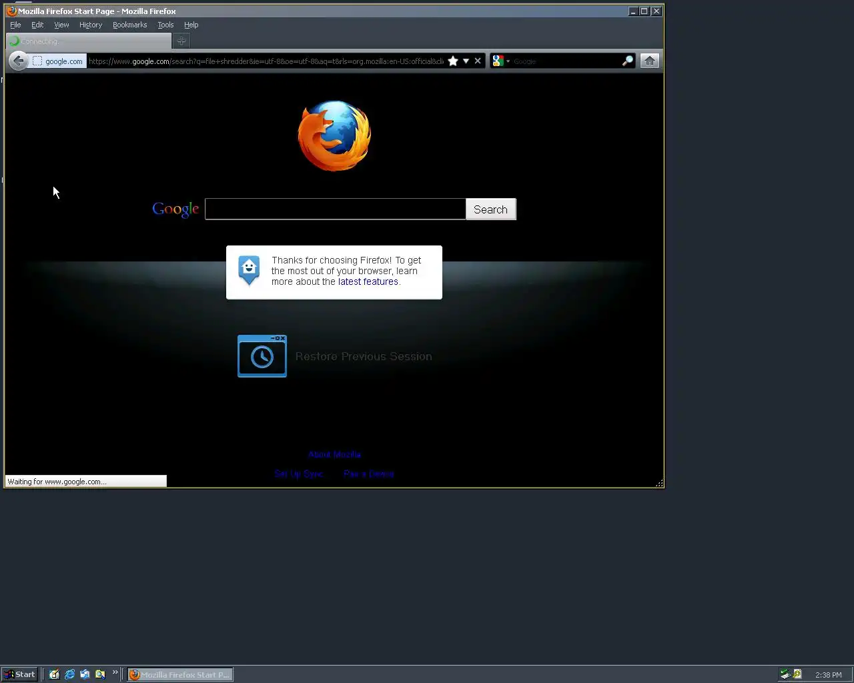Launch Internet Explorer from quick launch
Viewport: 854px width, 683px height.
(69, 674)
